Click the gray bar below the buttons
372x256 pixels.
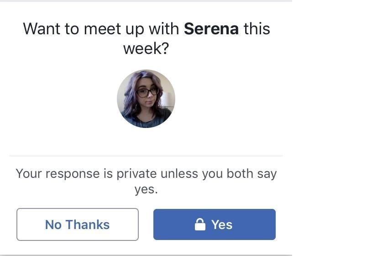click(x=146, y=255)
